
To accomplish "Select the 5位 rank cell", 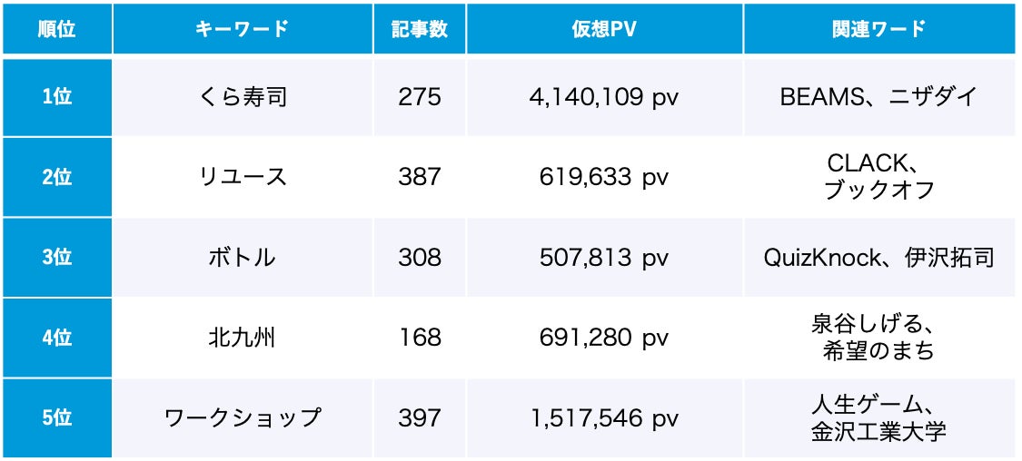I will (56, 418).
